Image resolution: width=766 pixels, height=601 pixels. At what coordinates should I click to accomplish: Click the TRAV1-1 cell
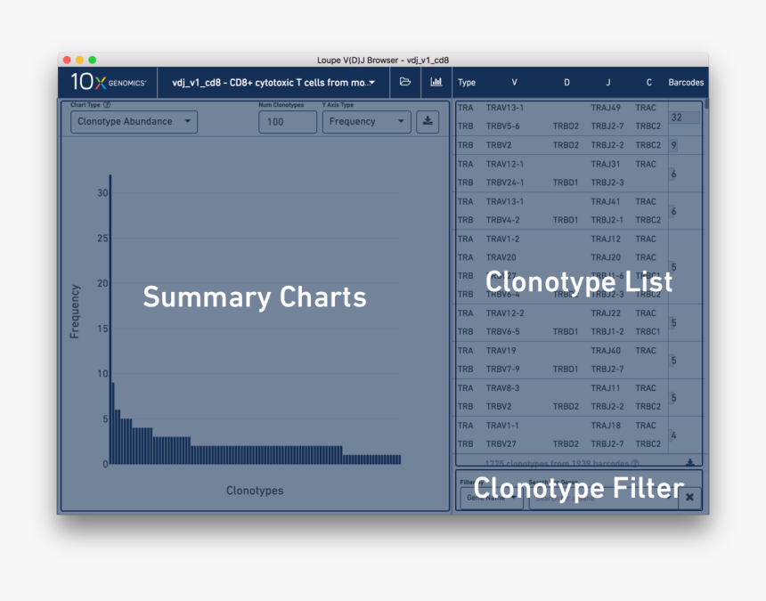[x=502, y=426]
